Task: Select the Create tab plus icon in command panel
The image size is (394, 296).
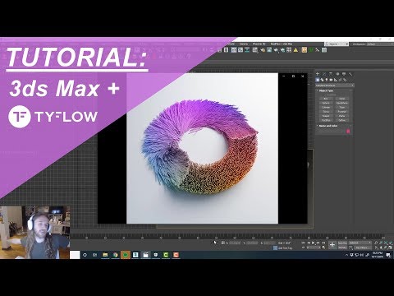Action: click(x=318, y=74)
